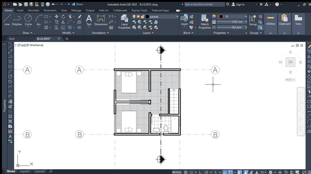Open the Manage ribbon tab
Image resolution: width=311 pixels, height=174 pixels.
point(76,10)
